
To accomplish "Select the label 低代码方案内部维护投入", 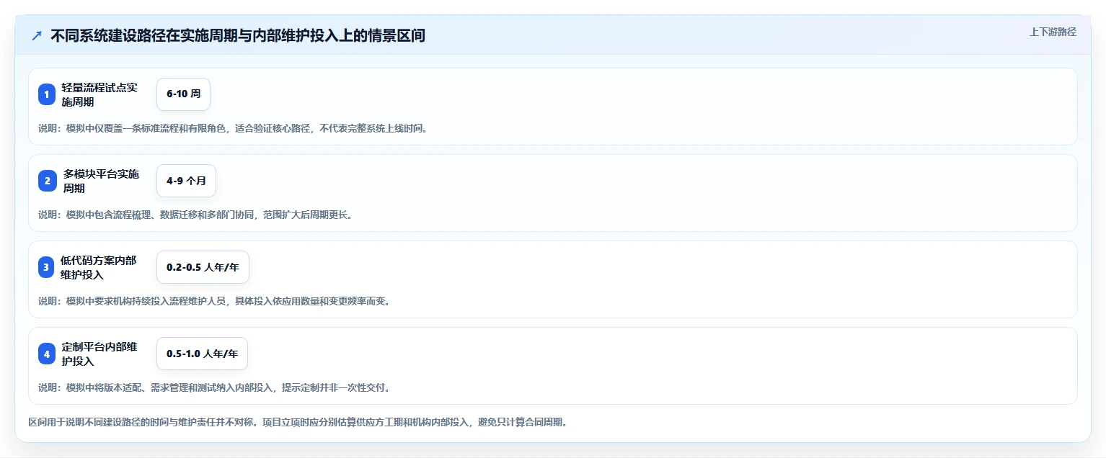I will tap(98, 267).
